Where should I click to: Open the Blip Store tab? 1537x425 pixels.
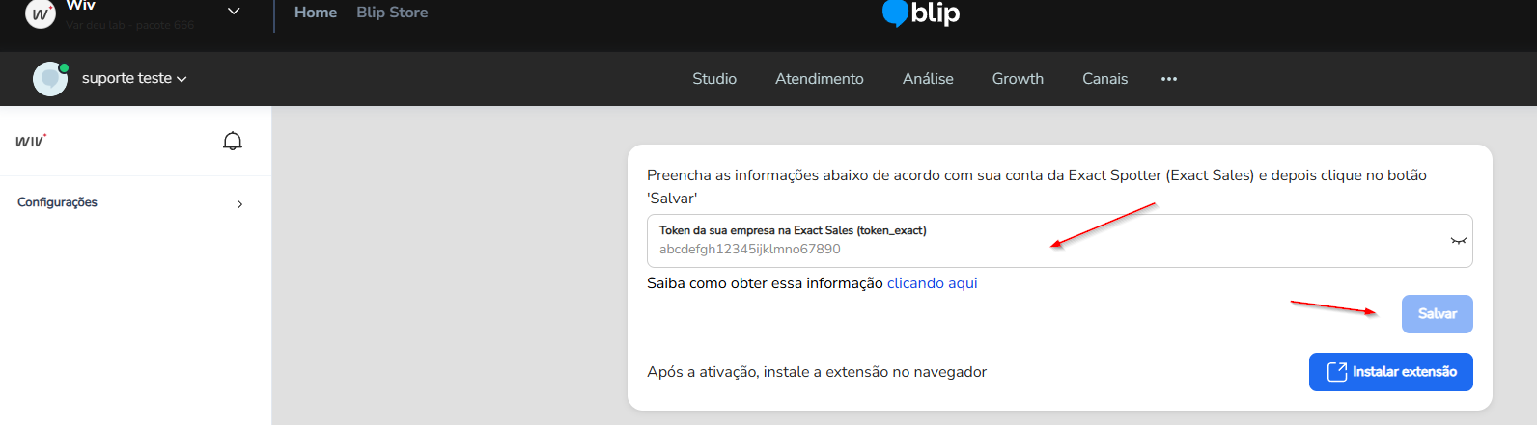pyautogui.click(x=392, y=13)
